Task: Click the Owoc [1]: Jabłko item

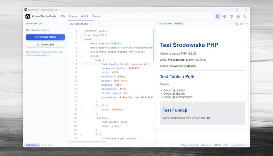Action: [x=174, y=90]
